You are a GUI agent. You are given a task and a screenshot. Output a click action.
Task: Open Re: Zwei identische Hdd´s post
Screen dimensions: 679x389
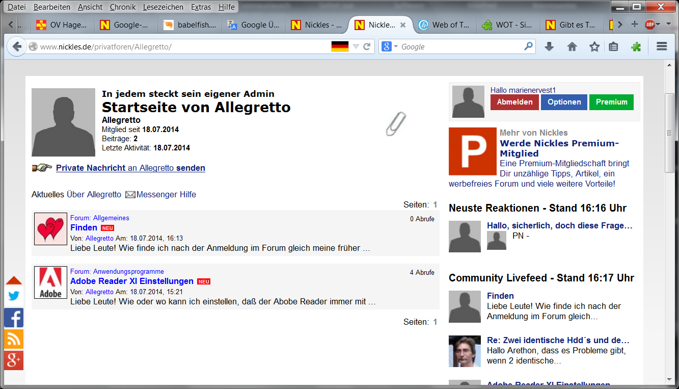(558, 340)
